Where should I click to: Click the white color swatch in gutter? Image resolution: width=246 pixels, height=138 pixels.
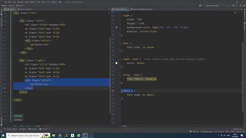116,63
